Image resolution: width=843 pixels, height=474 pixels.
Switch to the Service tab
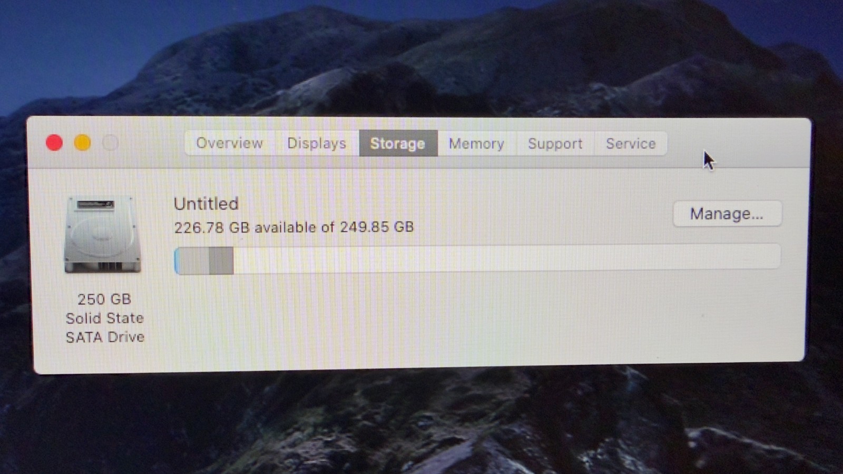pyautogui.click(x=631, y=143)
